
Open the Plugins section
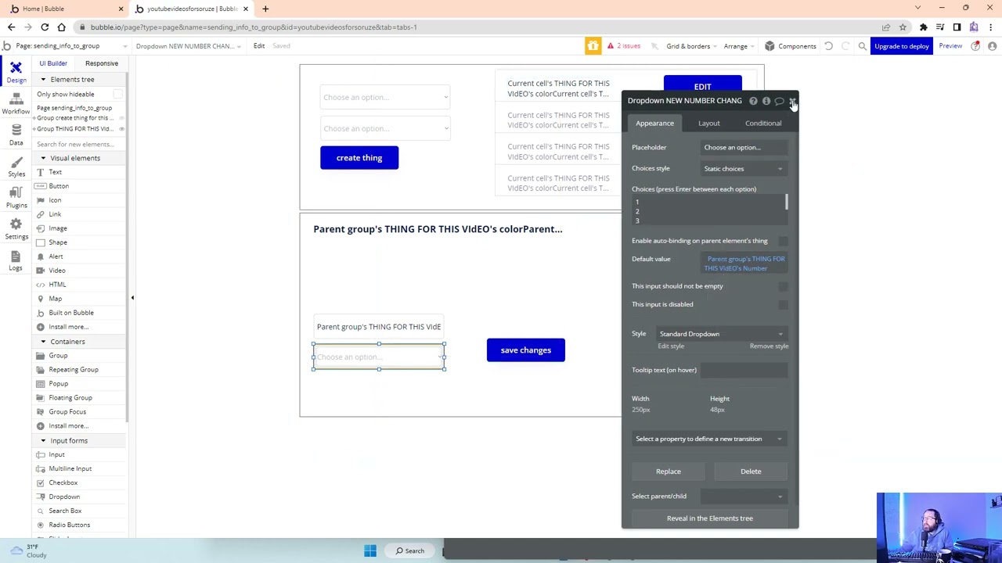point(16,197)
